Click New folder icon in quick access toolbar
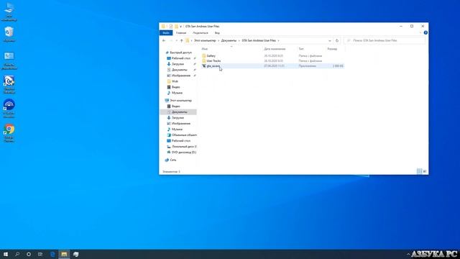 click(x=176, y=27)
